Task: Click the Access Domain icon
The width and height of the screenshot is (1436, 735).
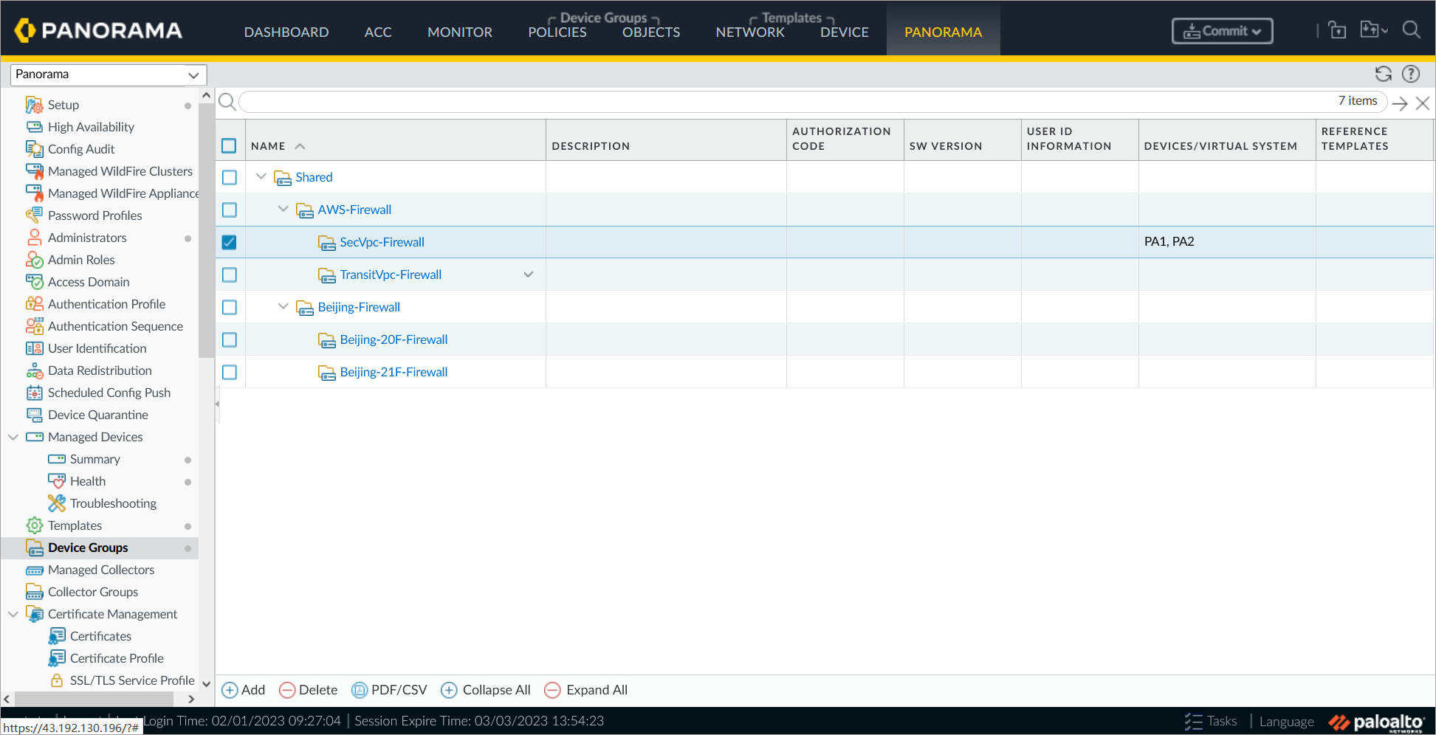Action: [34, 282]
